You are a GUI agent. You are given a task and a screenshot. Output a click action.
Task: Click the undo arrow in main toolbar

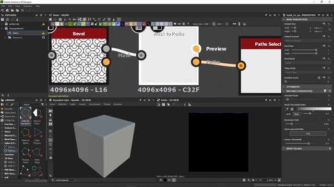pyautogui.click(x=22, y=10)
